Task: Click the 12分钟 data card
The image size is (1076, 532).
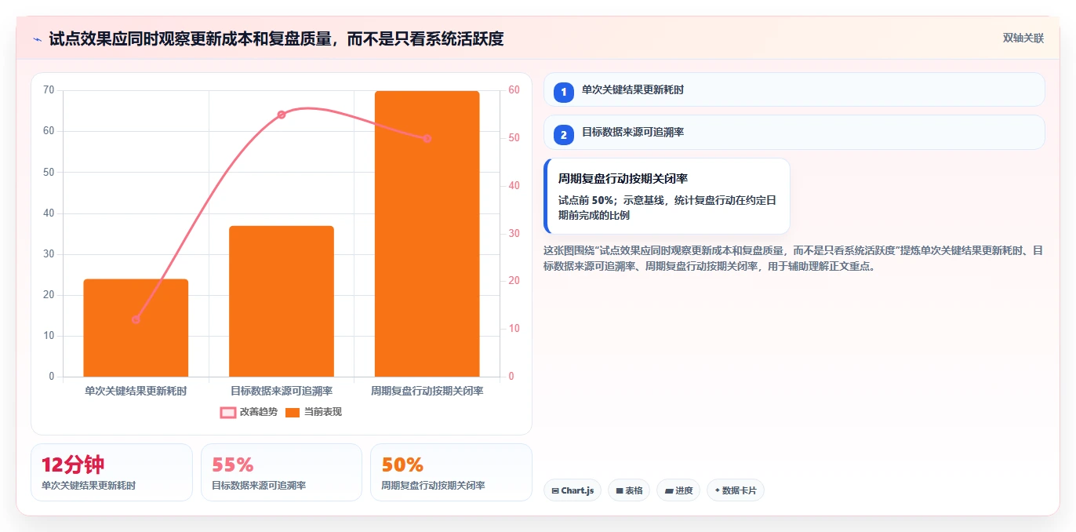Action: click(111, 472)
